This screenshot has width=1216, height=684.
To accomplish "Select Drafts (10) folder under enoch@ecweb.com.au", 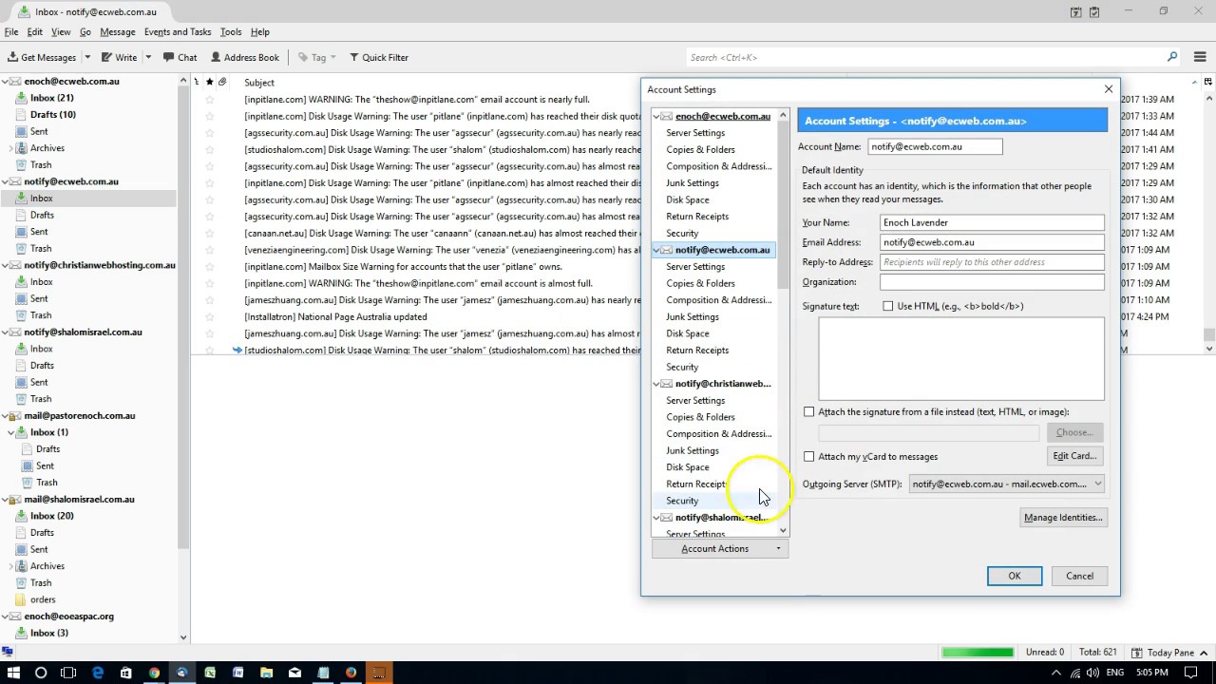I will click(x=52, y=115).
